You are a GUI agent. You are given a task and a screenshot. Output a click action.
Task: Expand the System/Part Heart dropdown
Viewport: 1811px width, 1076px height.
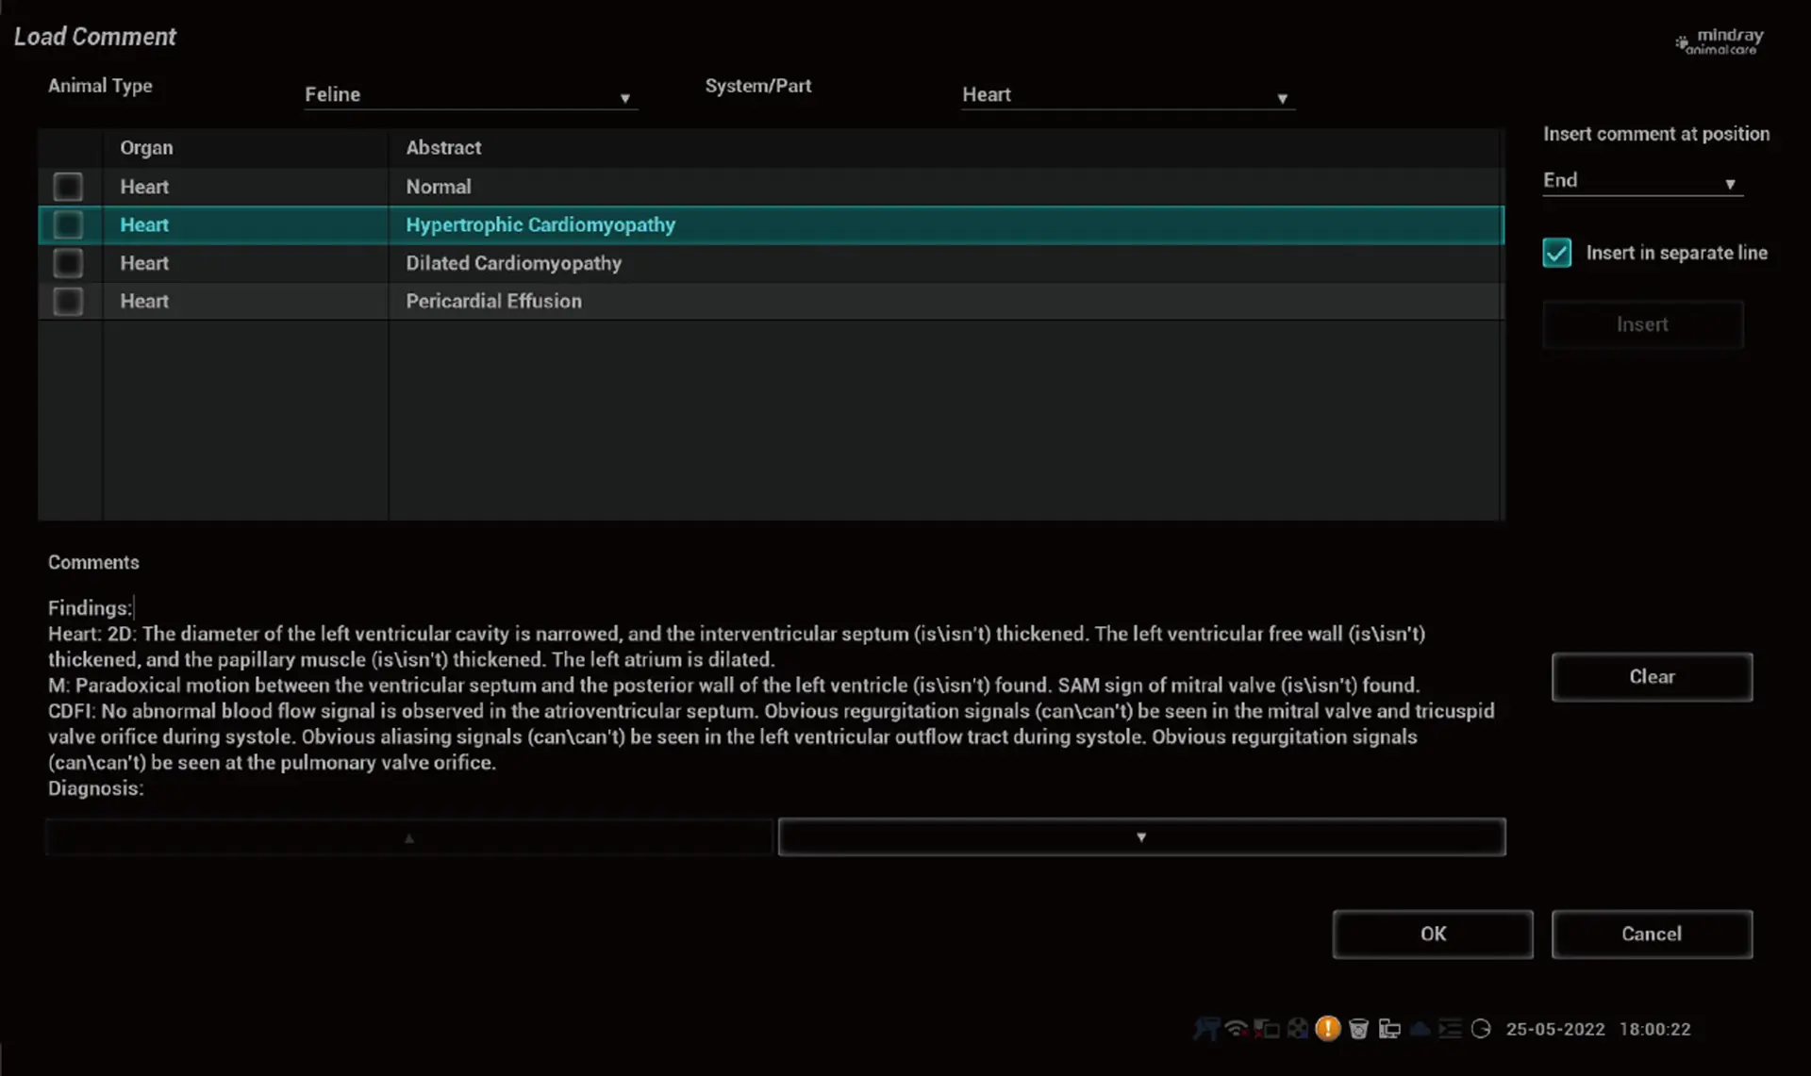(1127, 95)
